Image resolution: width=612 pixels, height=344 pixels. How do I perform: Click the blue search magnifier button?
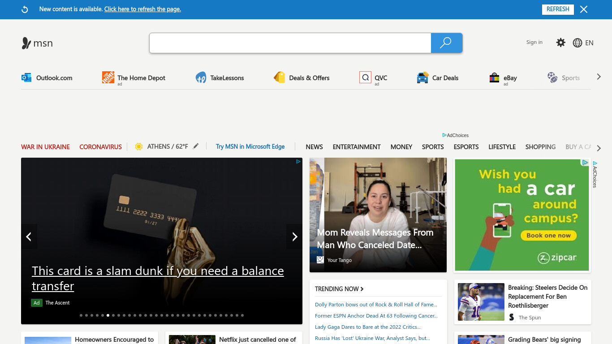click(x=446, y=43)
